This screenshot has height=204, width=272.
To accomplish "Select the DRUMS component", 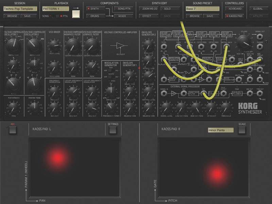I will [x=96, y=16].
